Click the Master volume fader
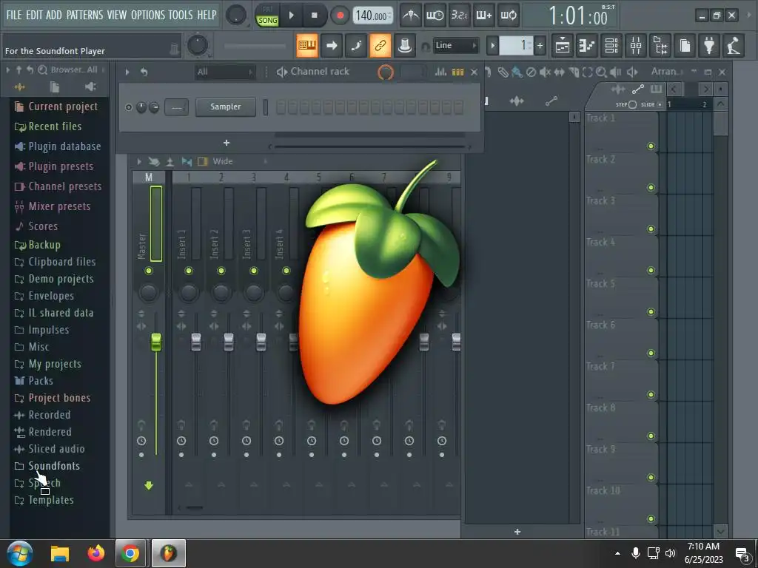The width and height of the screenshot is (758, 568). (155, 342)
